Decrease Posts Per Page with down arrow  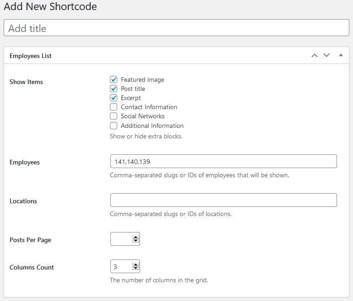[135, 241]
